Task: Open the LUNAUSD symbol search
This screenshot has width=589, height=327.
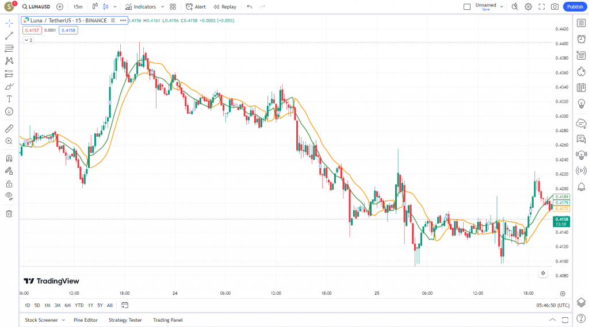Action: point(36,7)
